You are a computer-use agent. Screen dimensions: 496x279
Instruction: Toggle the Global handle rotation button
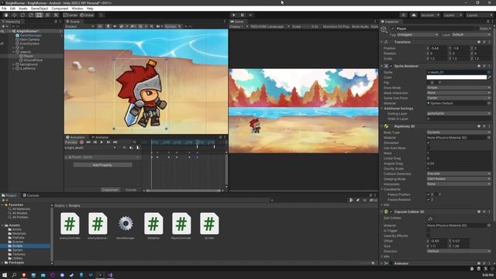coord(87,15)
